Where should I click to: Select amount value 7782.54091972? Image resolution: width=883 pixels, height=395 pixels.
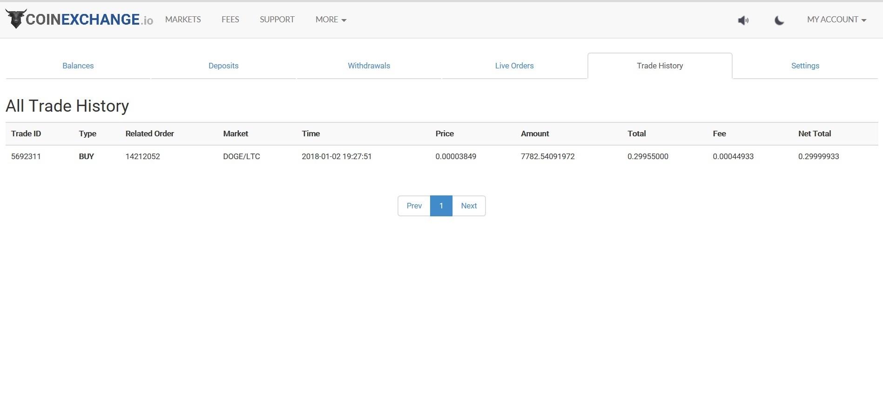coord(548,156)
